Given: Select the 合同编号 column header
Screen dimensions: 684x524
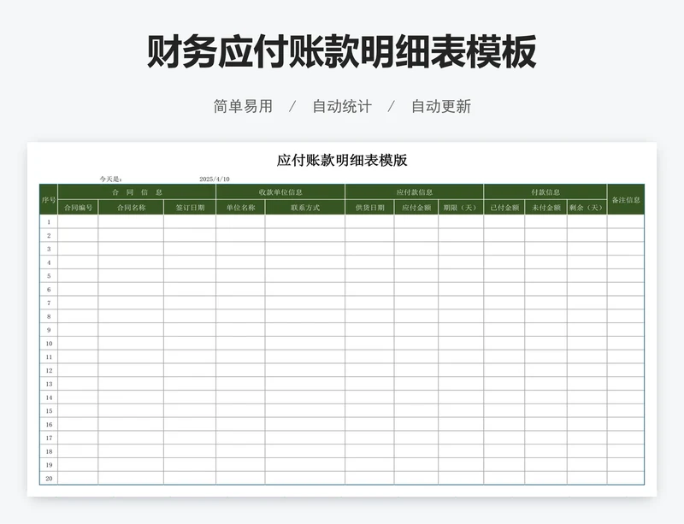Looking at the screenshot, I should (78, 208).
